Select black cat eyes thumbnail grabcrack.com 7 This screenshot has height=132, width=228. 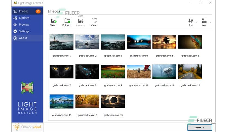pyautogui.click(x=62, y=72)
